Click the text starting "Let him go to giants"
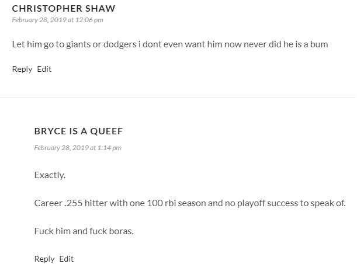357x264 pixels. (169, 44)
